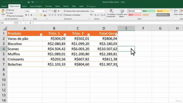Switch to the Dados tab
183x103 pixels.
57,6
